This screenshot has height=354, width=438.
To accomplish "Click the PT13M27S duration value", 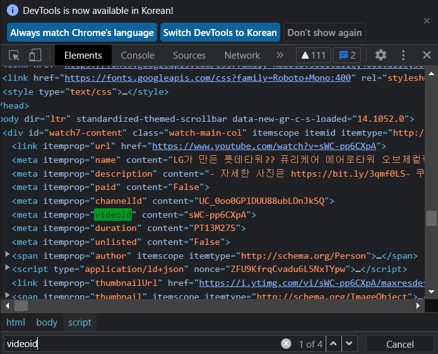I will tap(215, 228).
